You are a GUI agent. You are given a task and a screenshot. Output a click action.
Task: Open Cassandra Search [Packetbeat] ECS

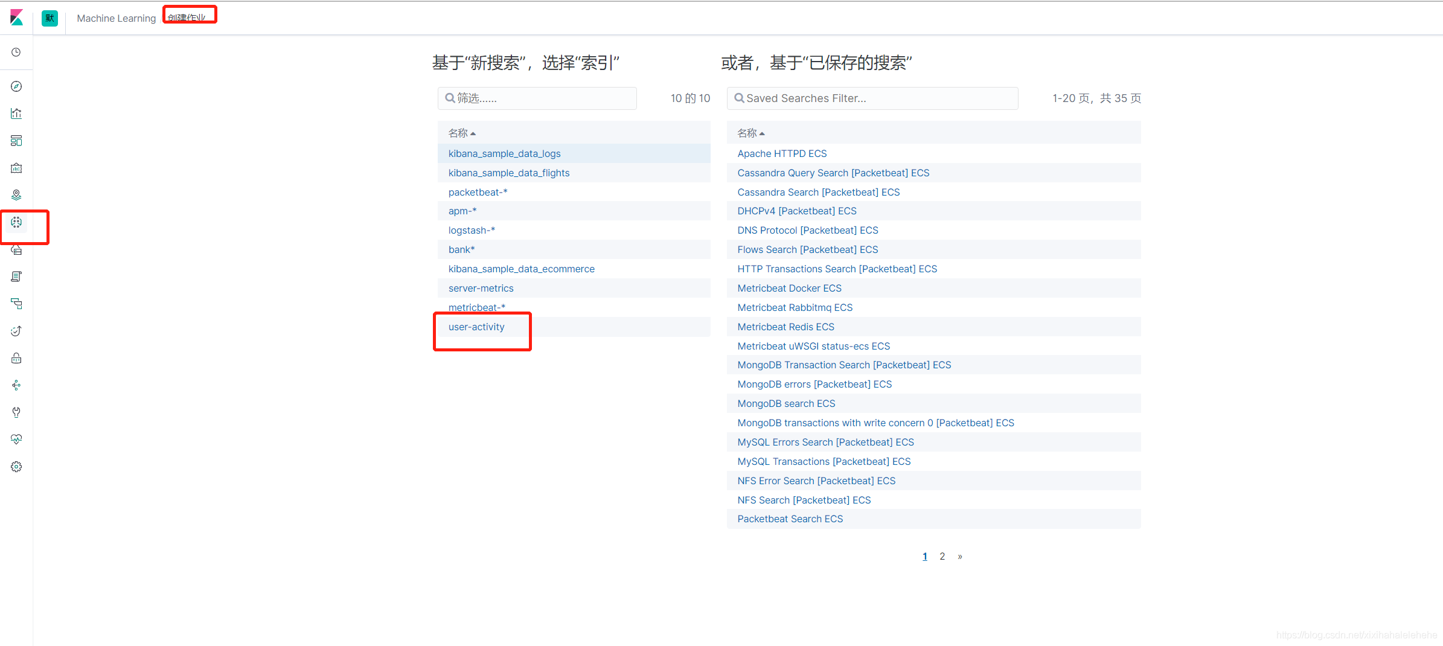[x=819, y=192]
